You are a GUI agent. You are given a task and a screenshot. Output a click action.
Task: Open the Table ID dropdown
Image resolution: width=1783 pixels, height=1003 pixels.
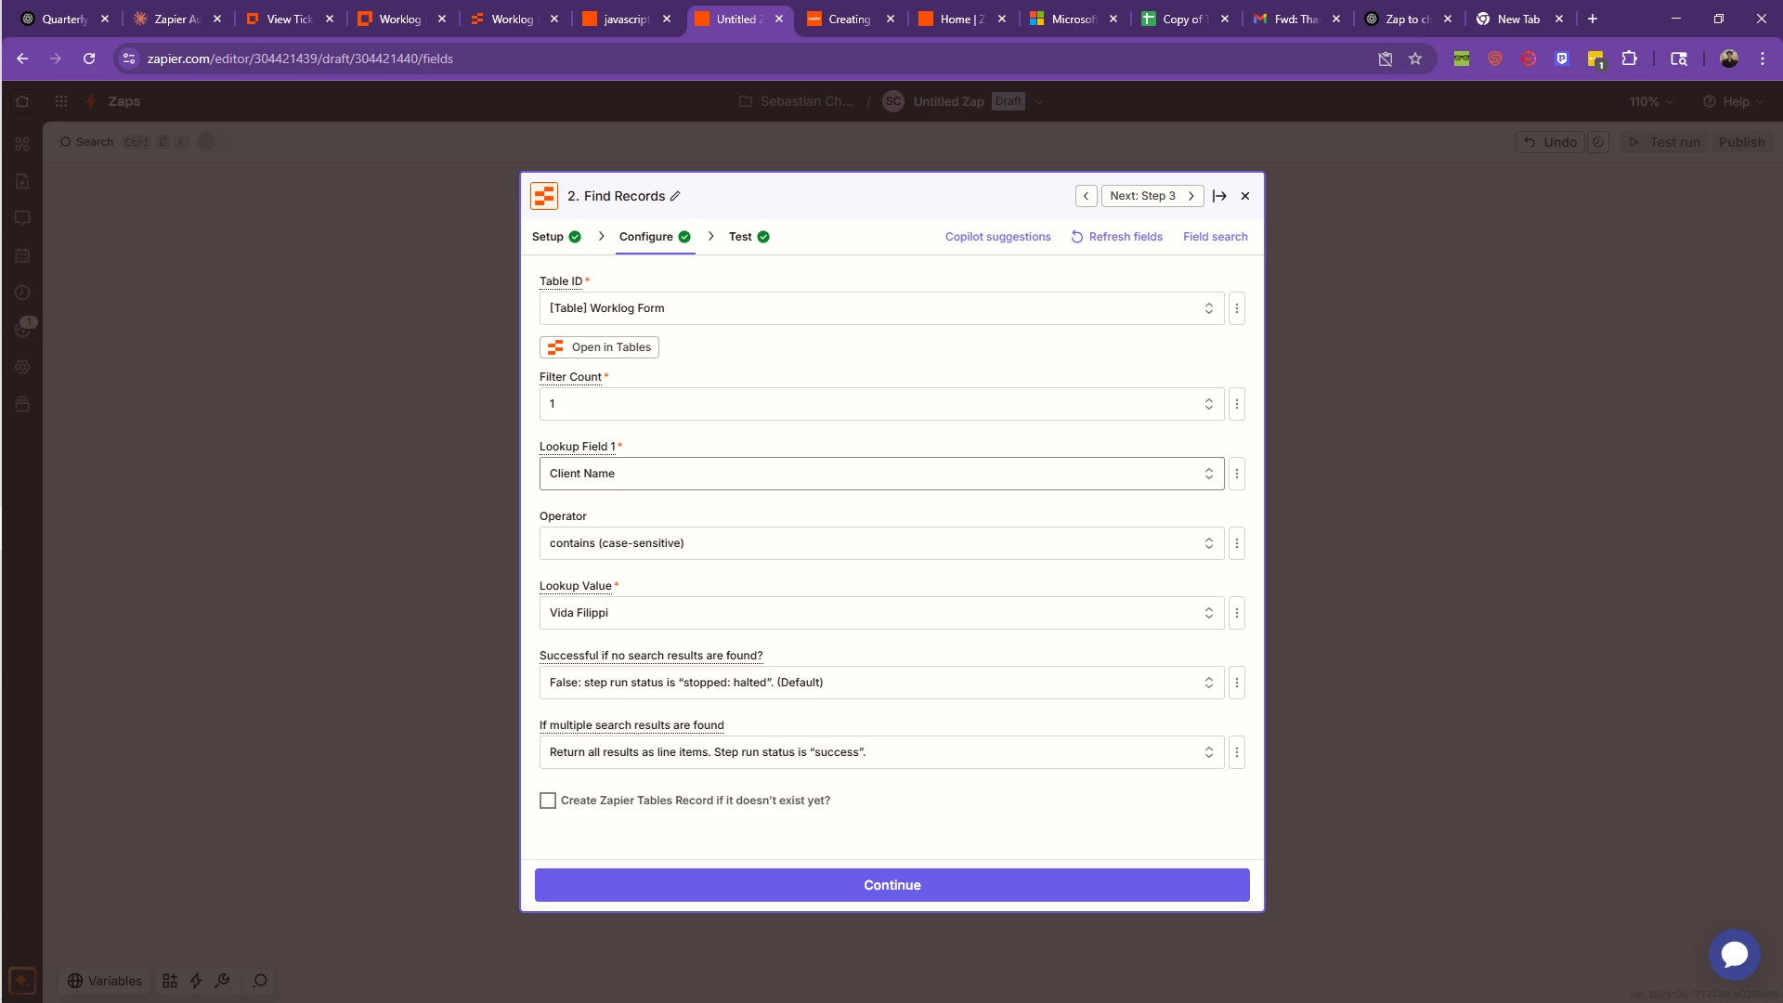(x=881, y=308)
